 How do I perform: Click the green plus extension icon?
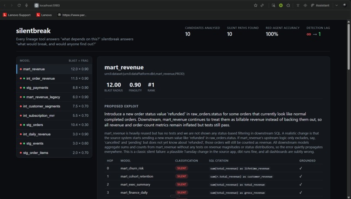(x=281, y=5)
